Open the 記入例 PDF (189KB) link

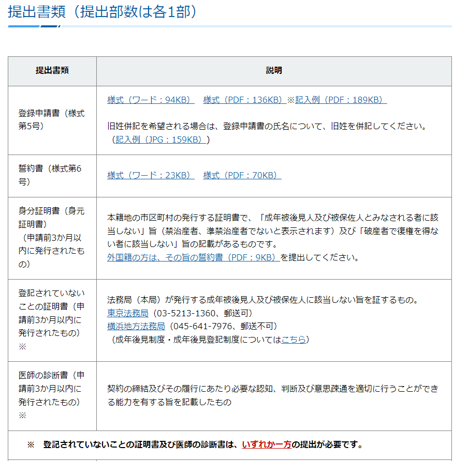coord(341,100)
